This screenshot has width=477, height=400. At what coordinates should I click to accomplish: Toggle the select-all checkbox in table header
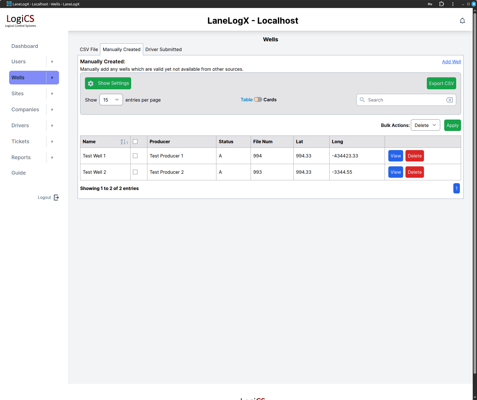(135, 142)
